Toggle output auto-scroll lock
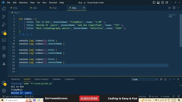This screenshot has width=182, height=102. (x=166, y=79)
